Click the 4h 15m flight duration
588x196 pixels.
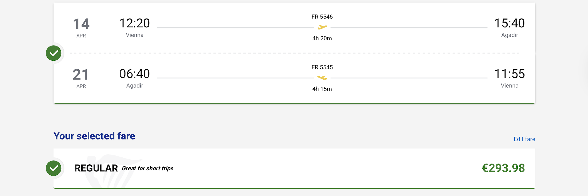pyautogui.click(x=322, y=89)
